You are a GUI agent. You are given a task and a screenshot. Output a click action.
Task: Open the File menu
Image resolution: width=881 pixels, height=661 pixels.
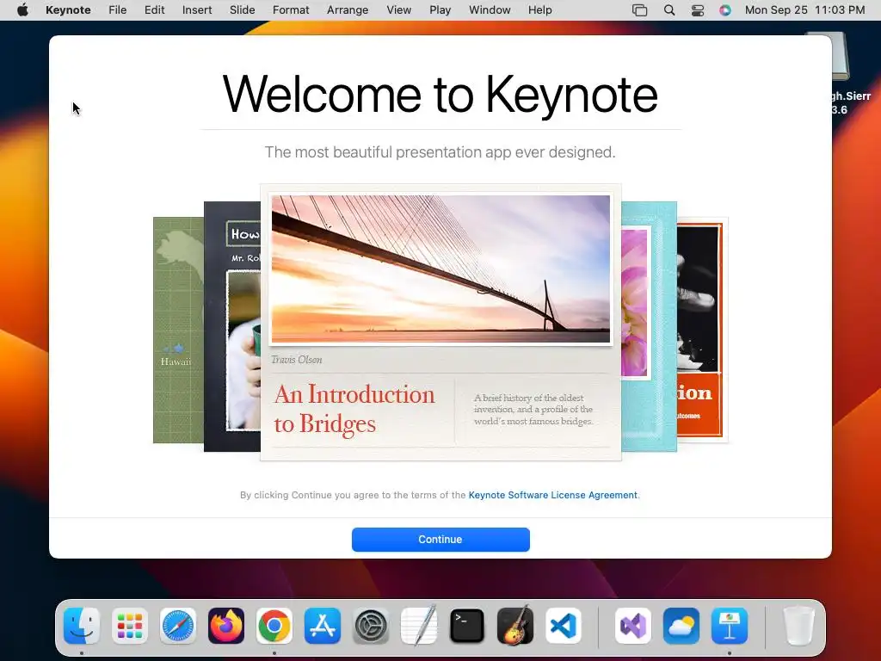[x=117, y=10]
